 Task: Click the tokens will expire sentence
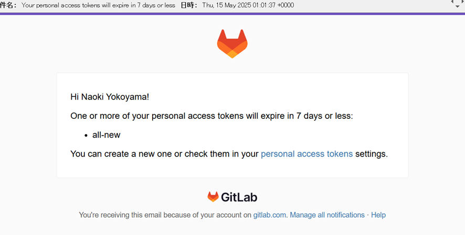[212, 116]
